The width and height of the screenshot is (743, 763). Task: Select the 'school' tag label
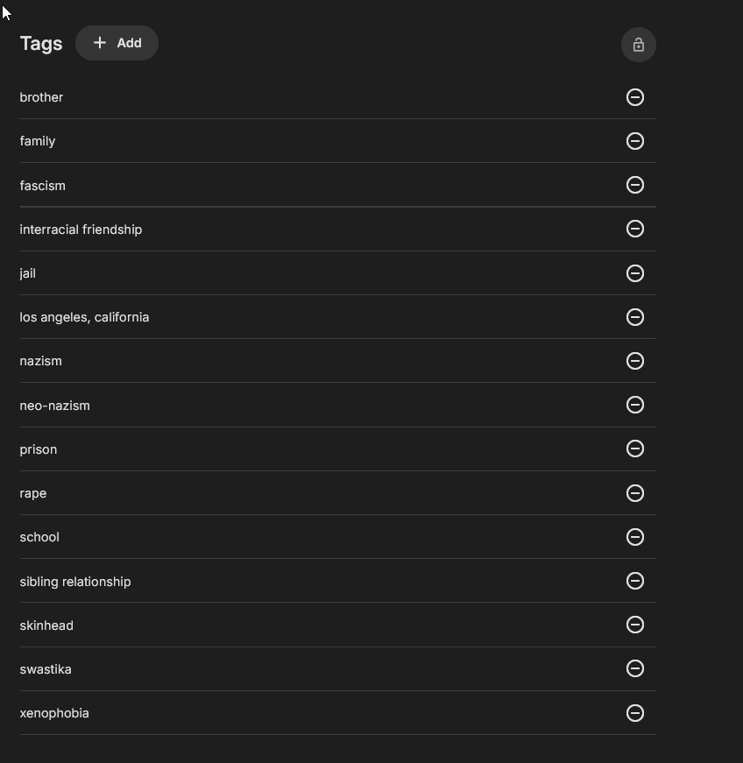[x=39, y=537]
